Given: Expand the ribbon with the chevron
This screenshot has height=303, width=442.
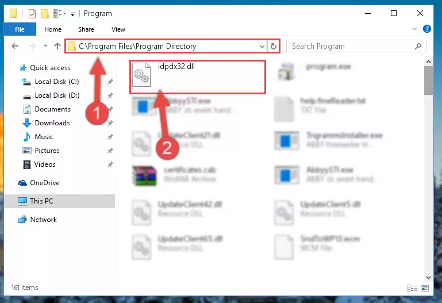Looking at the screenshot, I should tap(414, 29).
